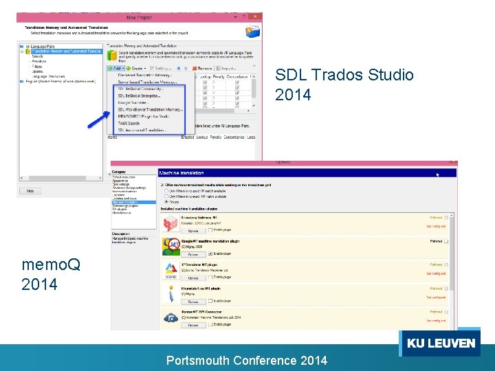Screen dimensions: 495x371
Task: Click the Remove button with red X
Action: (x=202, y=68)
